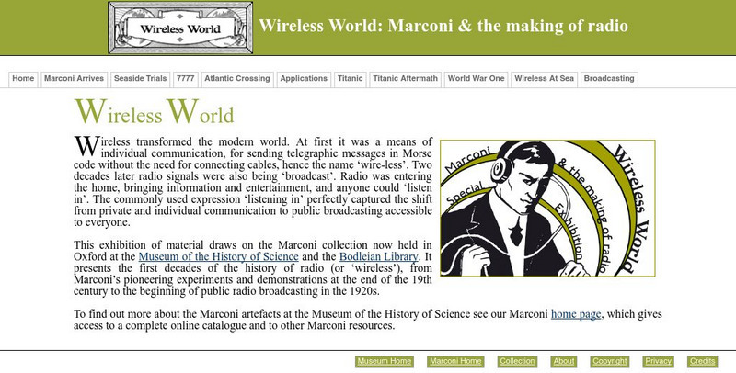Select the 7777 tab

186,79
